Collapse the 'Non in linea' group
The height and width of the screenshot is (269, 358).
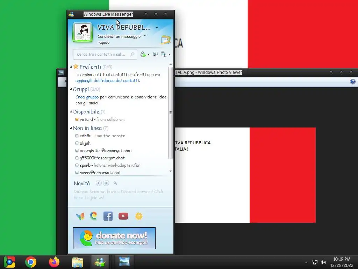71,128
